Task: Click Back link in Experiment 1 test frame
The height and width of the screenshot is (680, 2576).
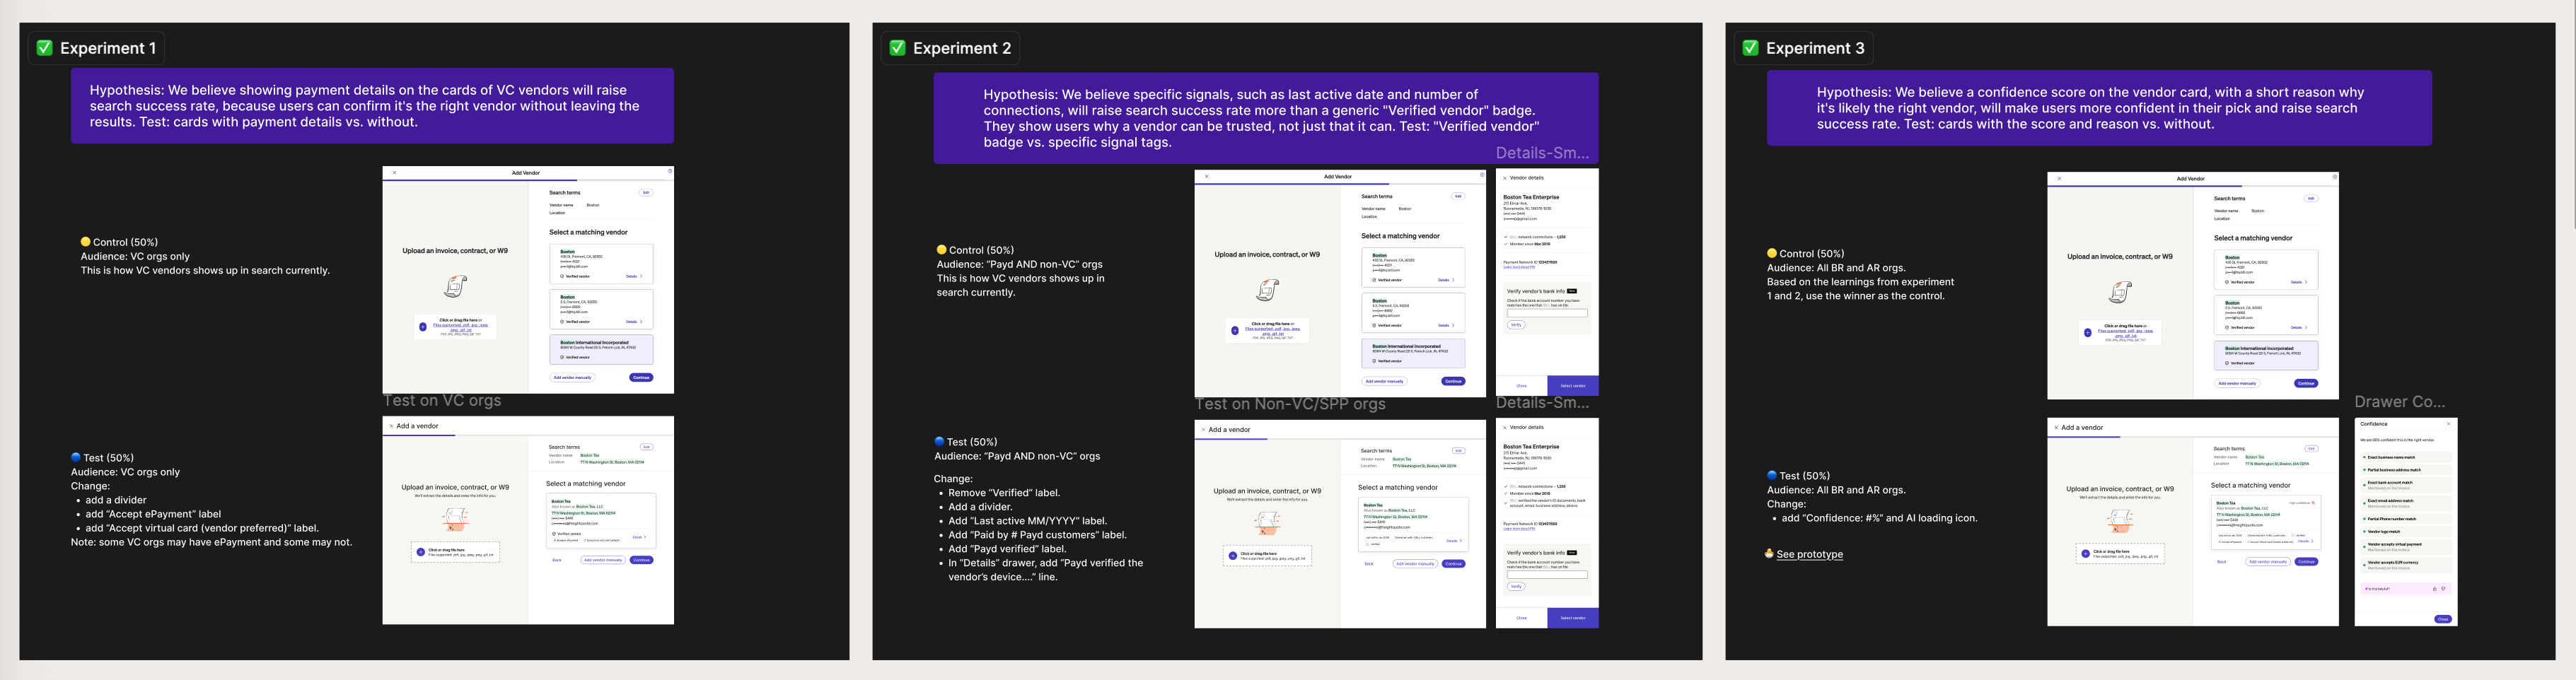Action: 557,560
